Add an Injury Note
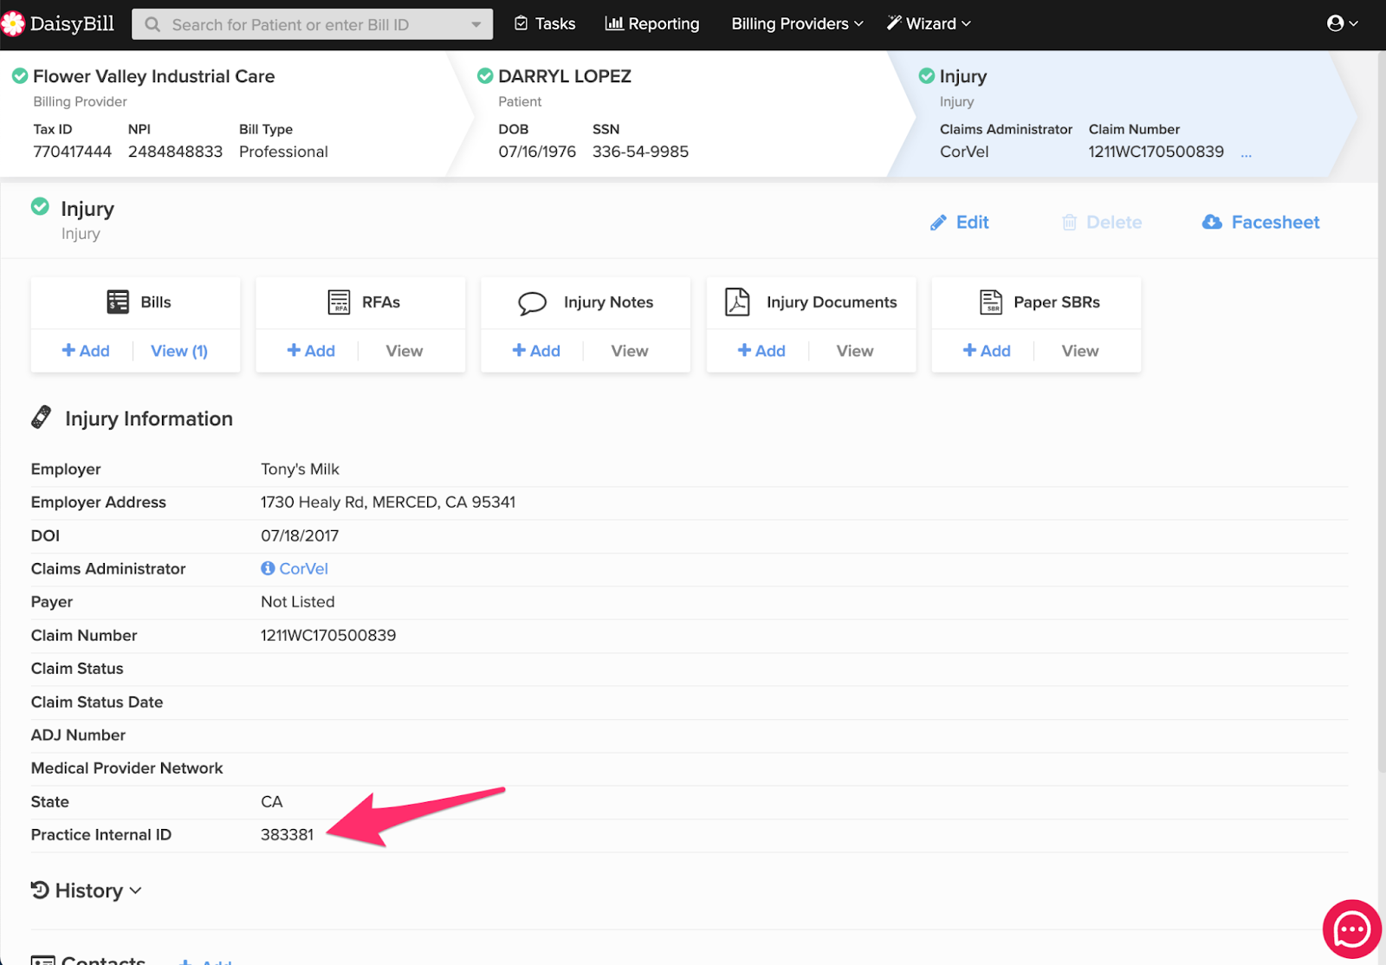The height and width of the screenshot is (965, 1386). pyautogui.click(x=535, y=351)
